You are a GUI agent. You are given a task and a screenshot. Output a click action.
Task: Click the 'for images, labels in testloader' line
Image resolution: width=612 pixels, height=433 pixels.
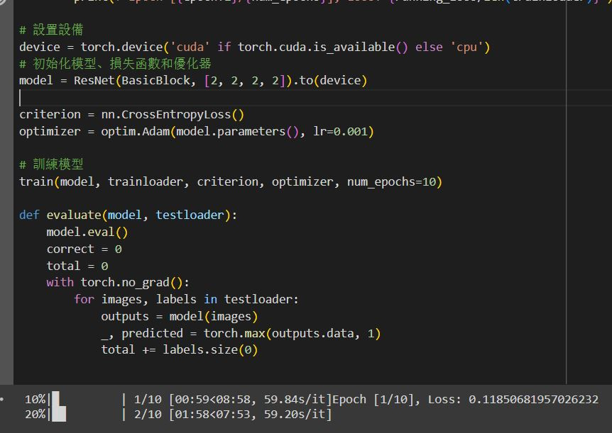click(186, 299)
